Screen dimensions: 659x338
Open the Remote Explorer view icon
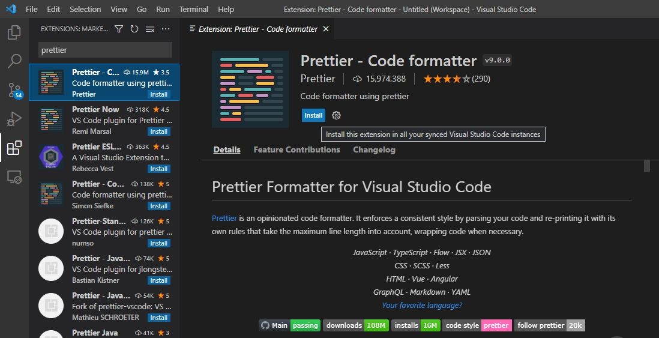pos(14,177)
